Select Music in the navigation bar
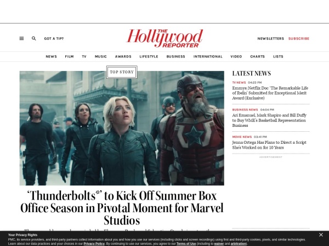This screenshot has width=329, height=246. click(101, 56)
